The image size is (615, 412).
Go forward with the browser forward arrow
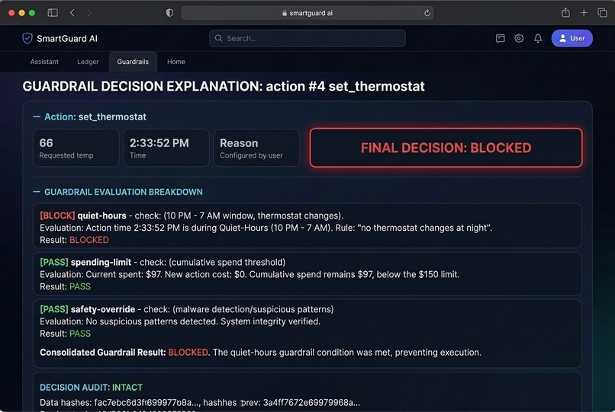tap(89, 12)
